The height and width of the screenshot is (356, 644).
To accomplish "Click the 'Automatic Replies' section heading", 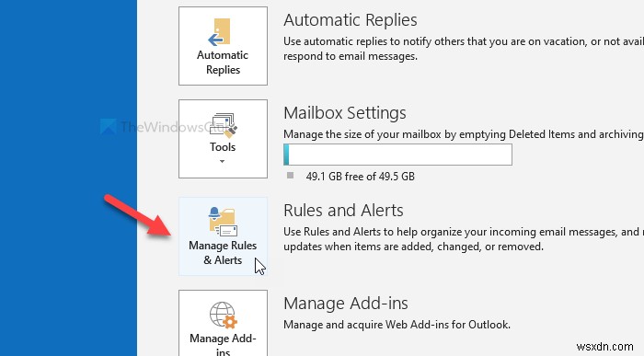I will (351, 20).
